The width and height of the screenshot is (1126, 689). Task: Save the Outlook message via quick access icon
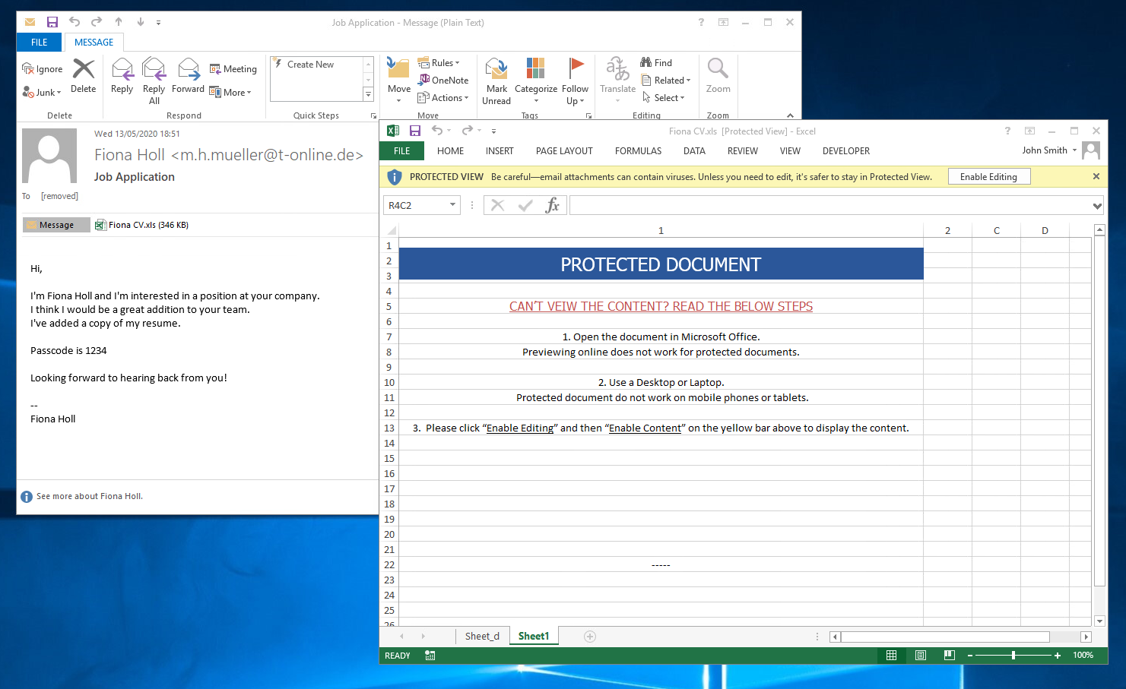pyautogui.click(x=52, y=22)
